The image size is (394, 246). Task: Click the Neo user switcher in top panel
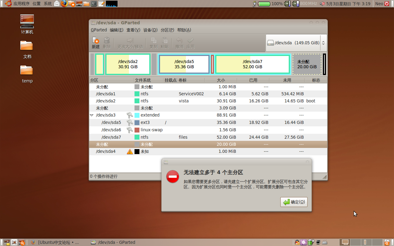(x=379, y=4)
